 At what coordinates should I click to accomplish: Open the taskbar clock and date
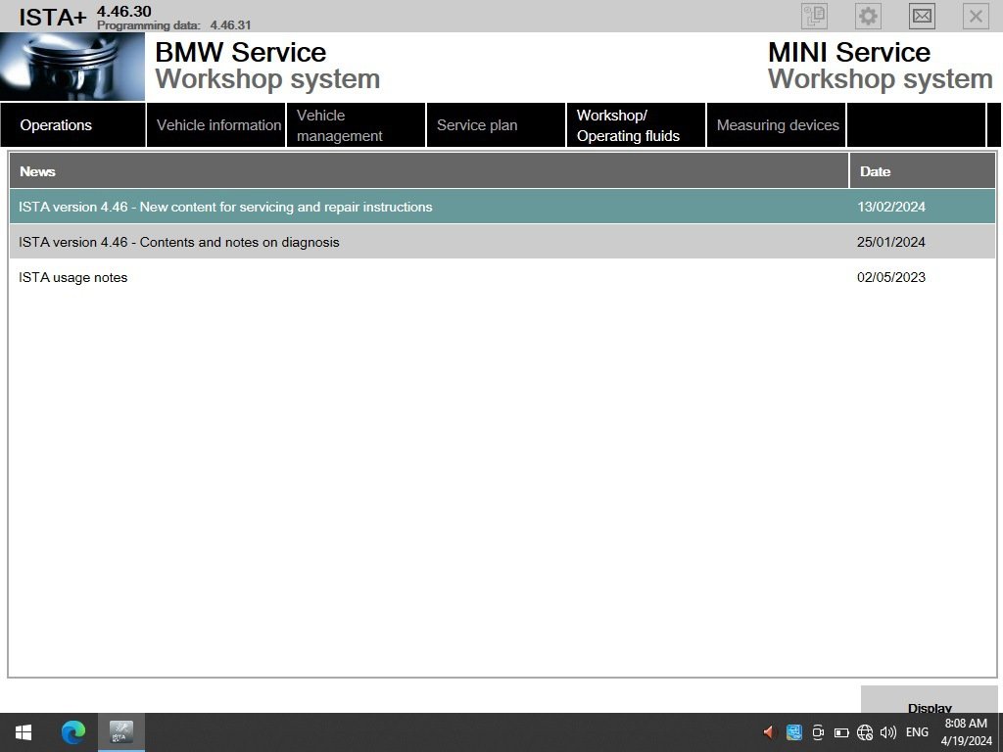pos(966,732)
